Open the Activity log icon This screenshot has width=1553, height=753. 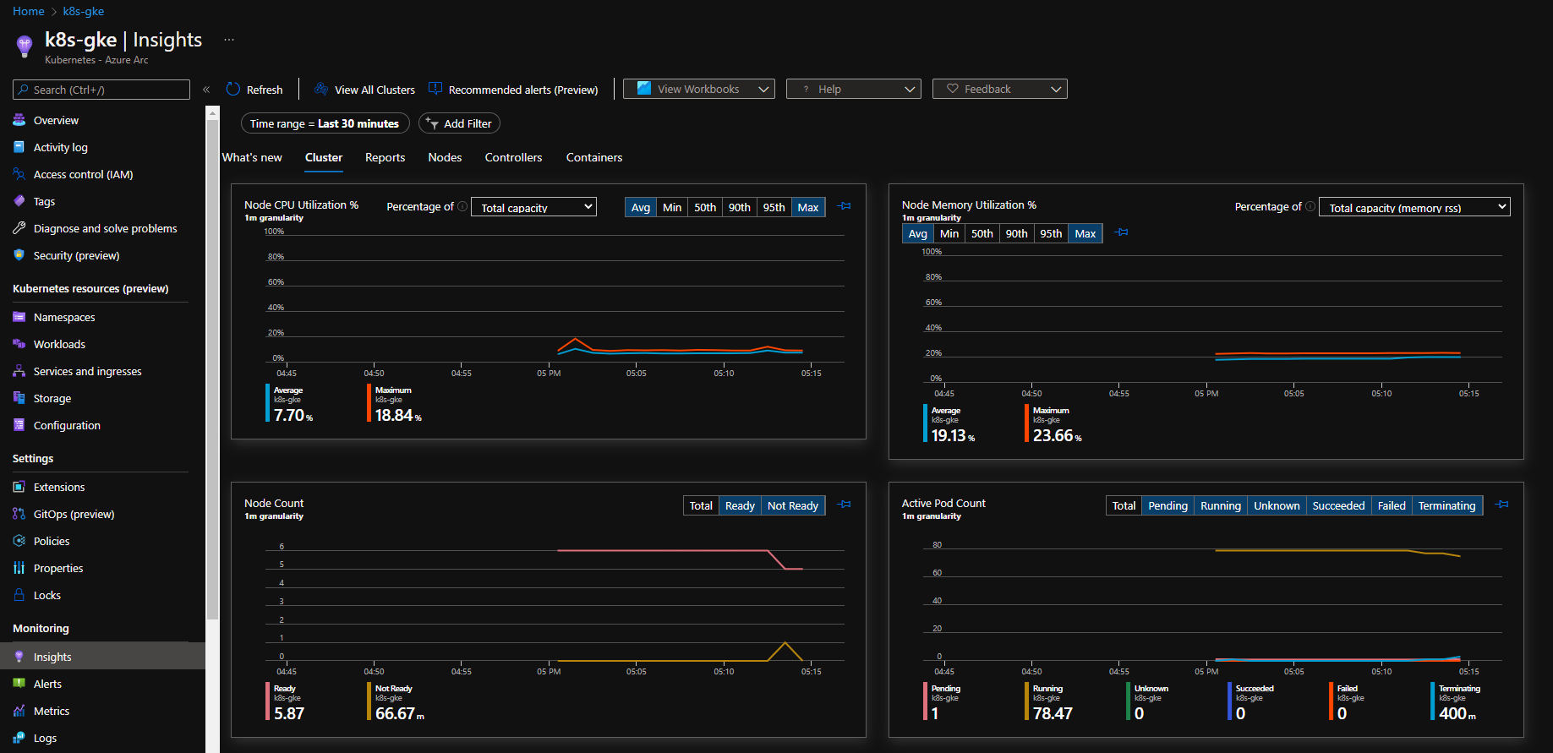click(19, 147)
